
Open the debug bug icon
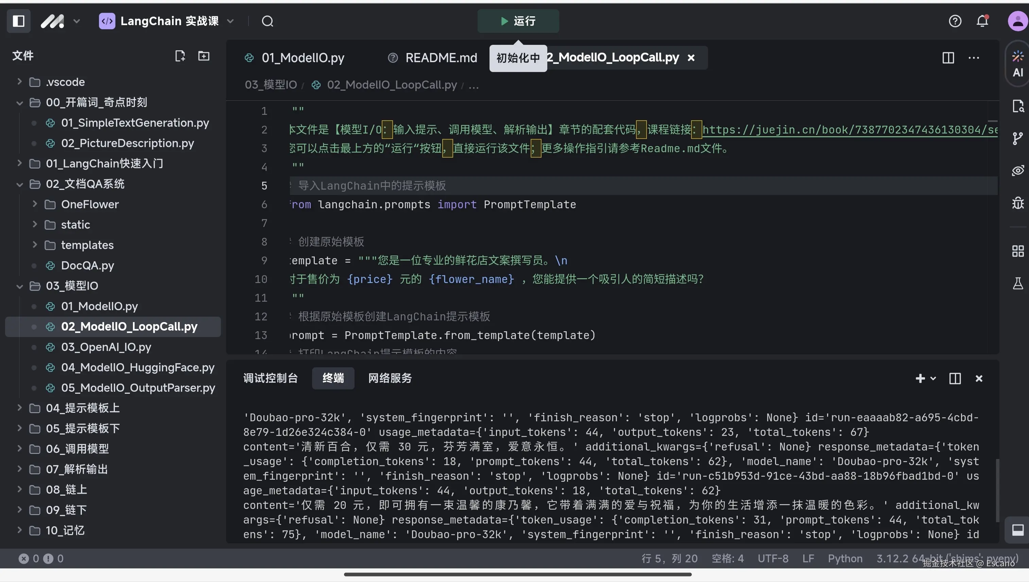1018,203
